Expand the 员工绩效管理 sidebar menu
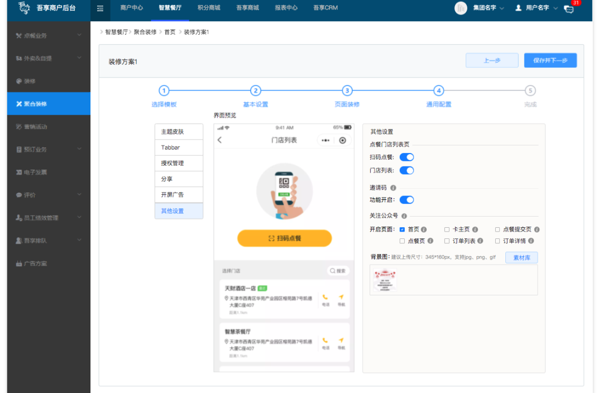 pyautogui.click(x=49, y=218)
